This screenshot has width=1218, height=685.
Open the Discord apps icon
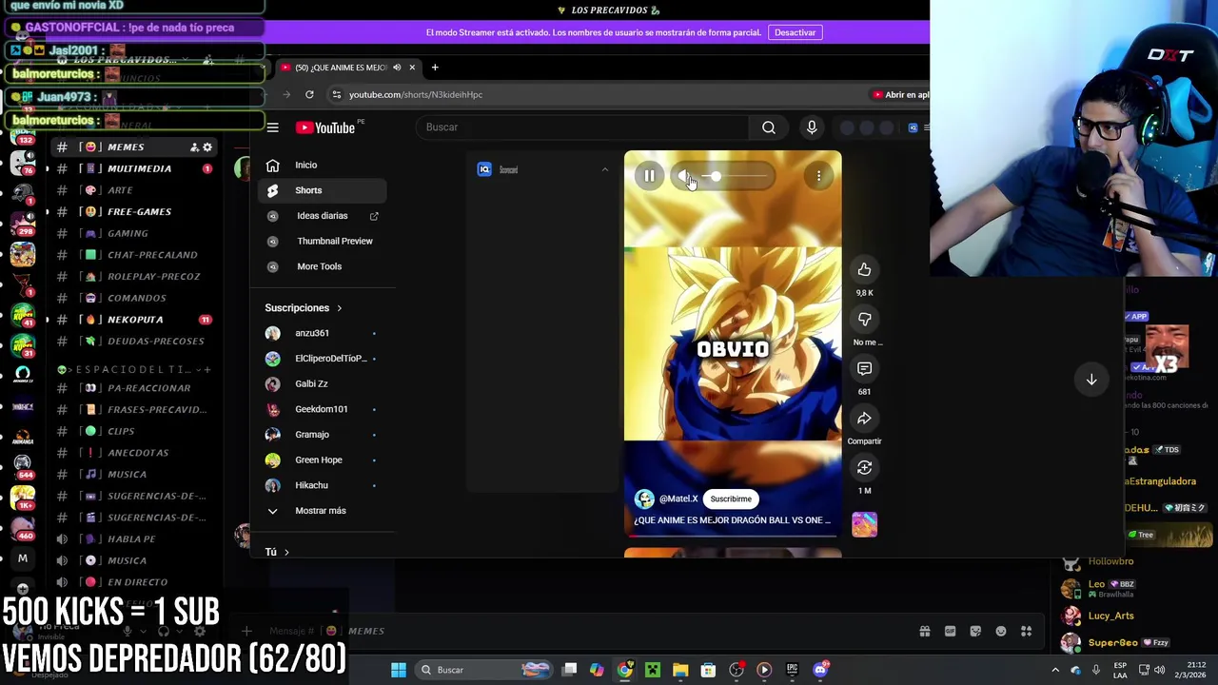pyautogui.click(x=1026, y=632)
